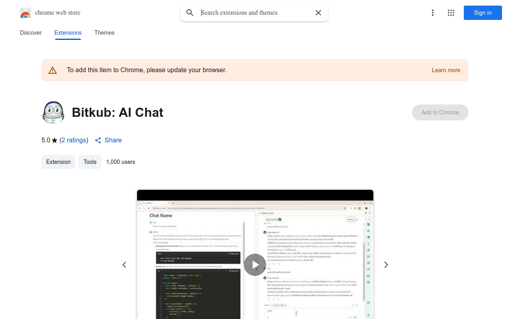Go to the Themes tab
Screen dimensions: 510x319
tap(104, 33)
